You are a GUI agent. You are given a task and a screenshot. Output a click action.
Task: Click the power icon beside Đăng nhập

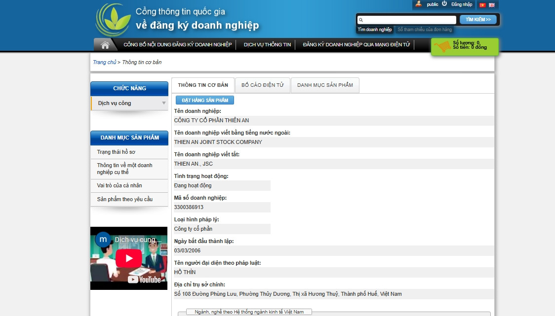pos(444,4)
